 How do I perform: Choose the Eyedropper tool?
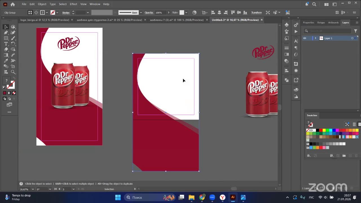tap(6, 61)
